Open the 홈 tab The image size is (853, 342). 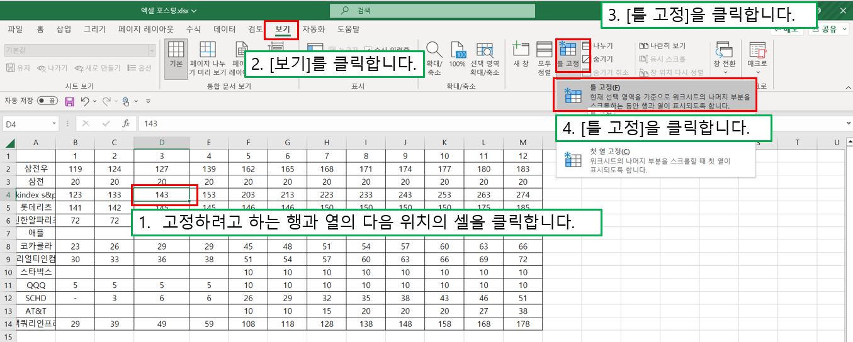pyautogui.click(x=40, y=29)
